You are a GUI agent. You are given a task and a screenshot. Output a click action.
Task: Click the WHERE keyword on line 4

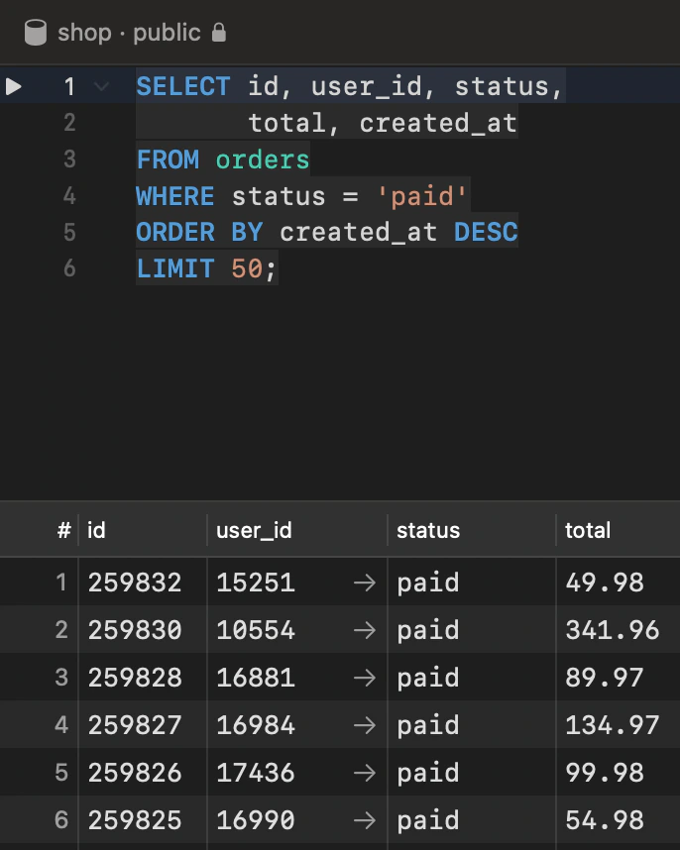tap(175, 196)
